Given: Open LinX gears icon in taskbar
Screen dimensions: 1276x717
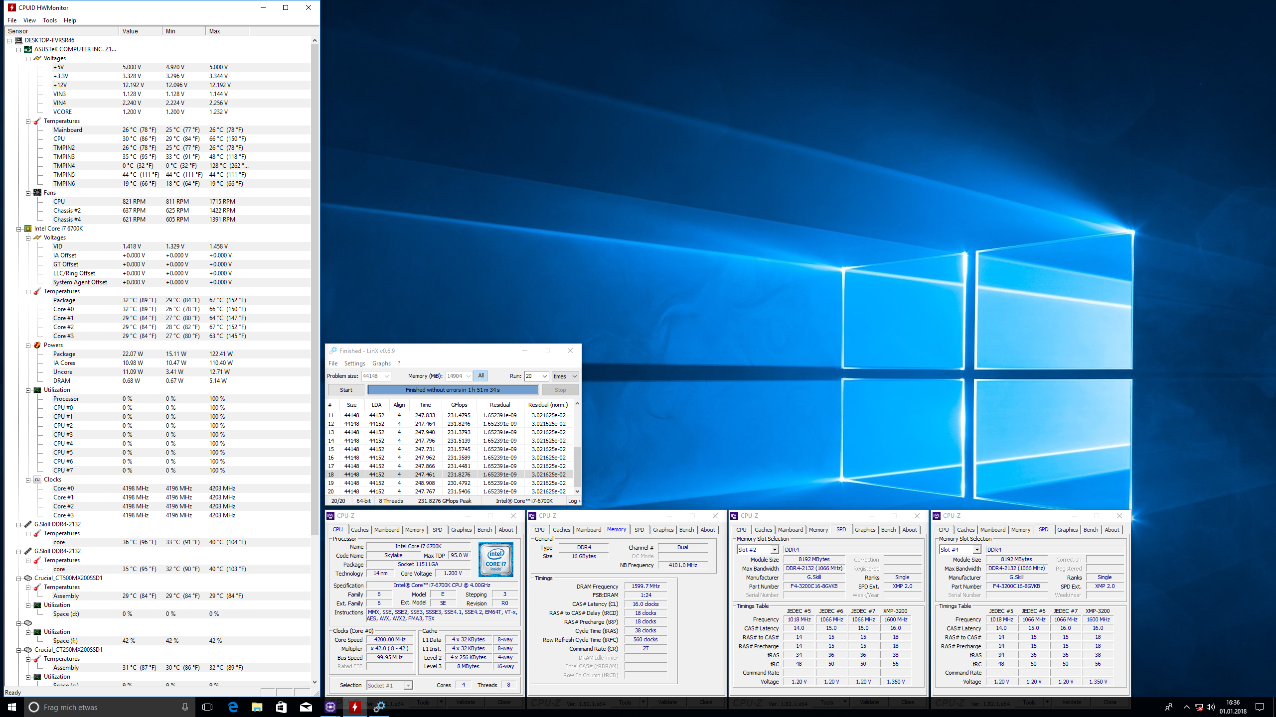Looking at the screenshot, I should 379,707.
